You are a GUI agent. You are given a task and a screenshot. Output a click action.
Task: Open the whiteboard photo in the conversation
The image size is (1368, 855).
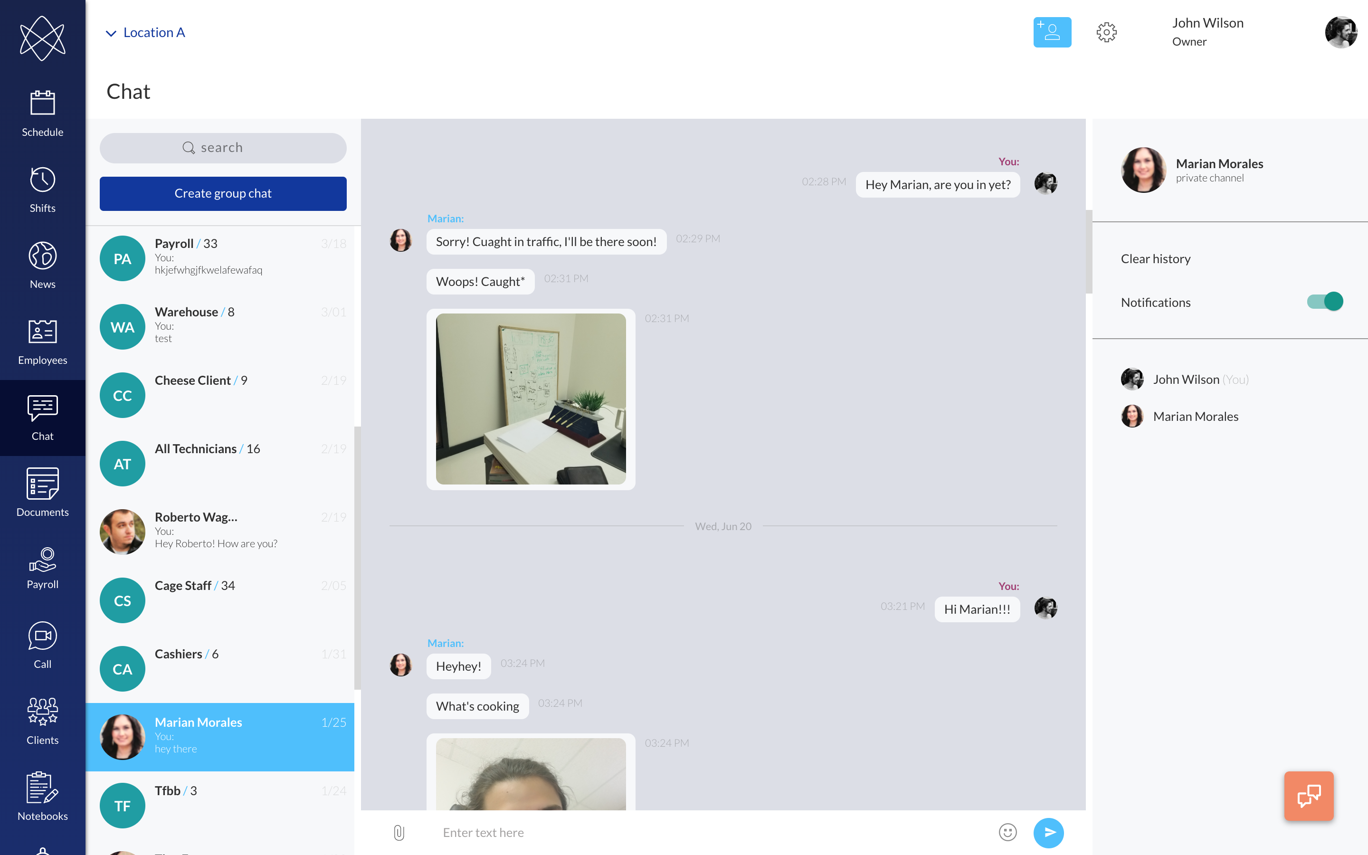tap(530, 399)
